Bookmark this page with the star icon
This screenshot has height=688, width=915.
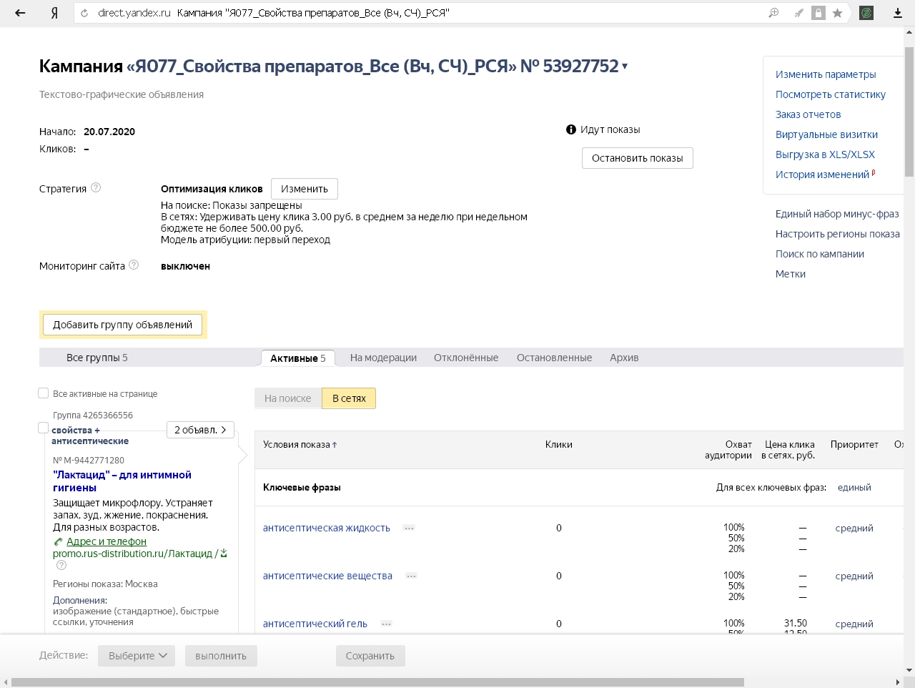click(837, 13)
